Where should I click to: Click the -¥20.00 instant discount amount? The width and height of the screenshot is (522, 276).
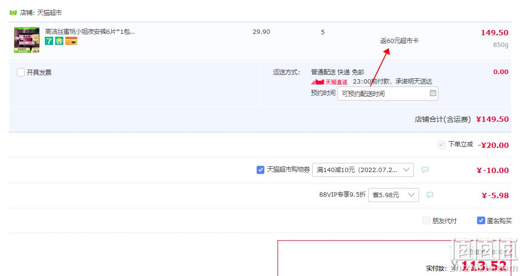click(493, 145)
